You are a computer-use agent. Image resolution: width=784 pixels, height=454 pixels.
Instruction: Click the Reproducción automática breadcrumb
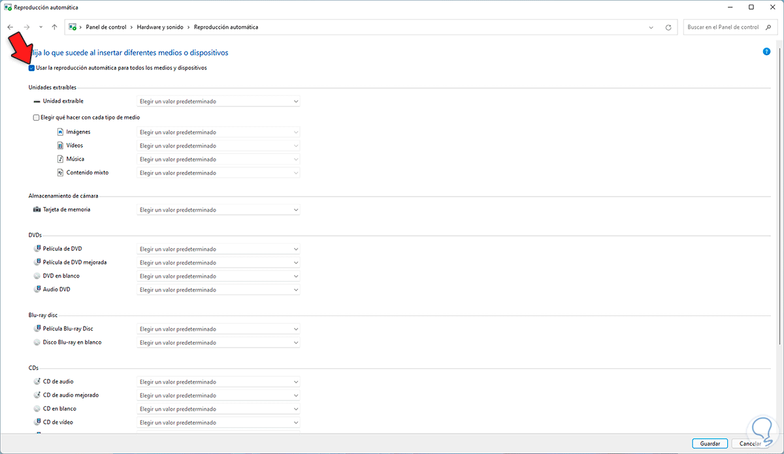(227, 27)
